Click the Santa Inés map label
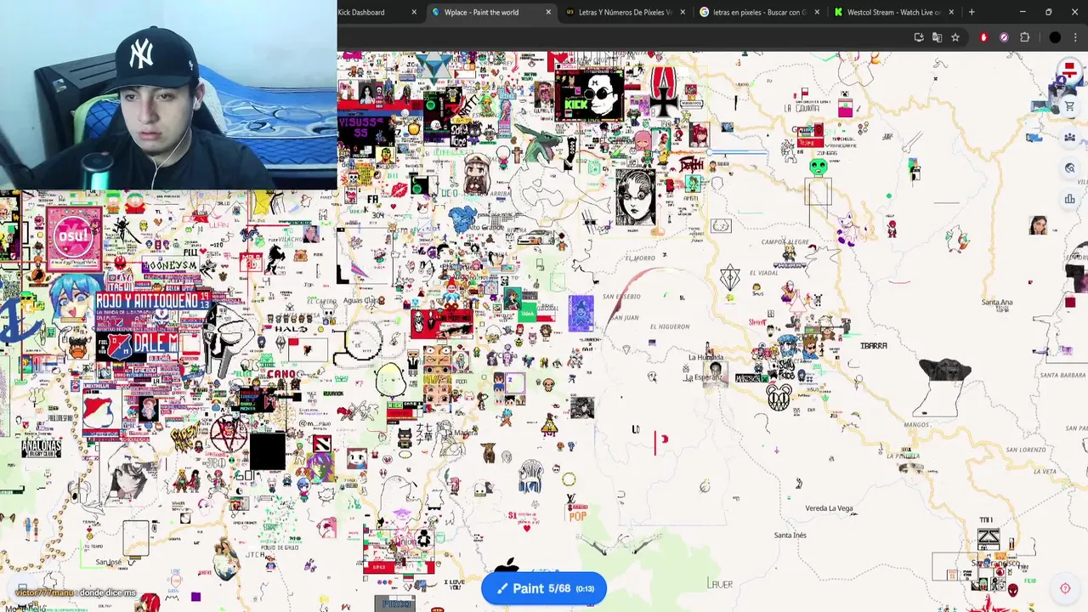Screen dimensions: 1088x612 (x=790, y=535)
